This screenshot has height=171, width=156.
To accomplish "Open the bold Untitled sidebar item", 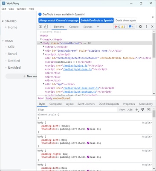I will [x=14, y=68].
